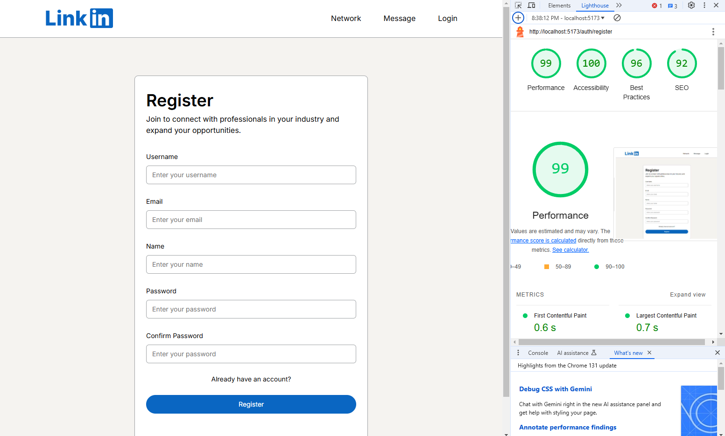Open the 'See calculator.' link
Viewport: 725px width, 436px height.
point(570,250)
